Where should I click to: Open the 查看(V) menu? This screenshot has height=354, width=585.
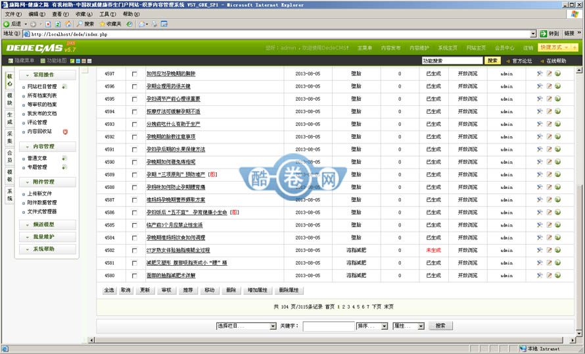click(60, 14)
